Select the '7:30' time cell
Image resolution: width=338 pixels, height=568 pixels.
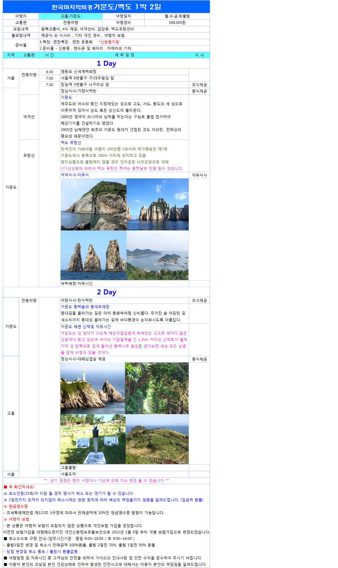(x=50, y=85)
